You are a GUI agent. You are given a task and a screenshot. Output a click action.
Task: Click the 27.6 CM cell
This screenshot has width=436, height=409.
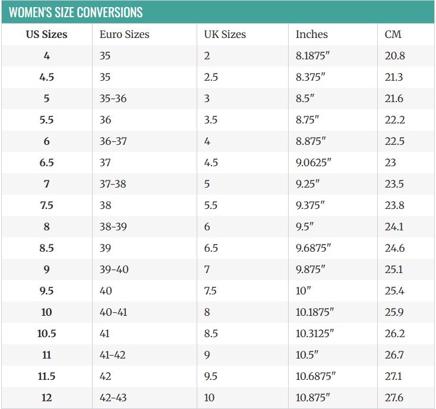click(394, 398)
